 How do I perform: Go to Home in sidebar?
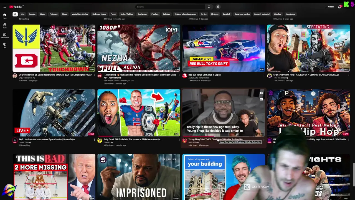(5, 16)
